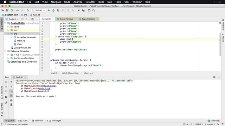225x126 pixels.
Task: Toggle scroll to end in Run console
Action: (x=11, y=96)
